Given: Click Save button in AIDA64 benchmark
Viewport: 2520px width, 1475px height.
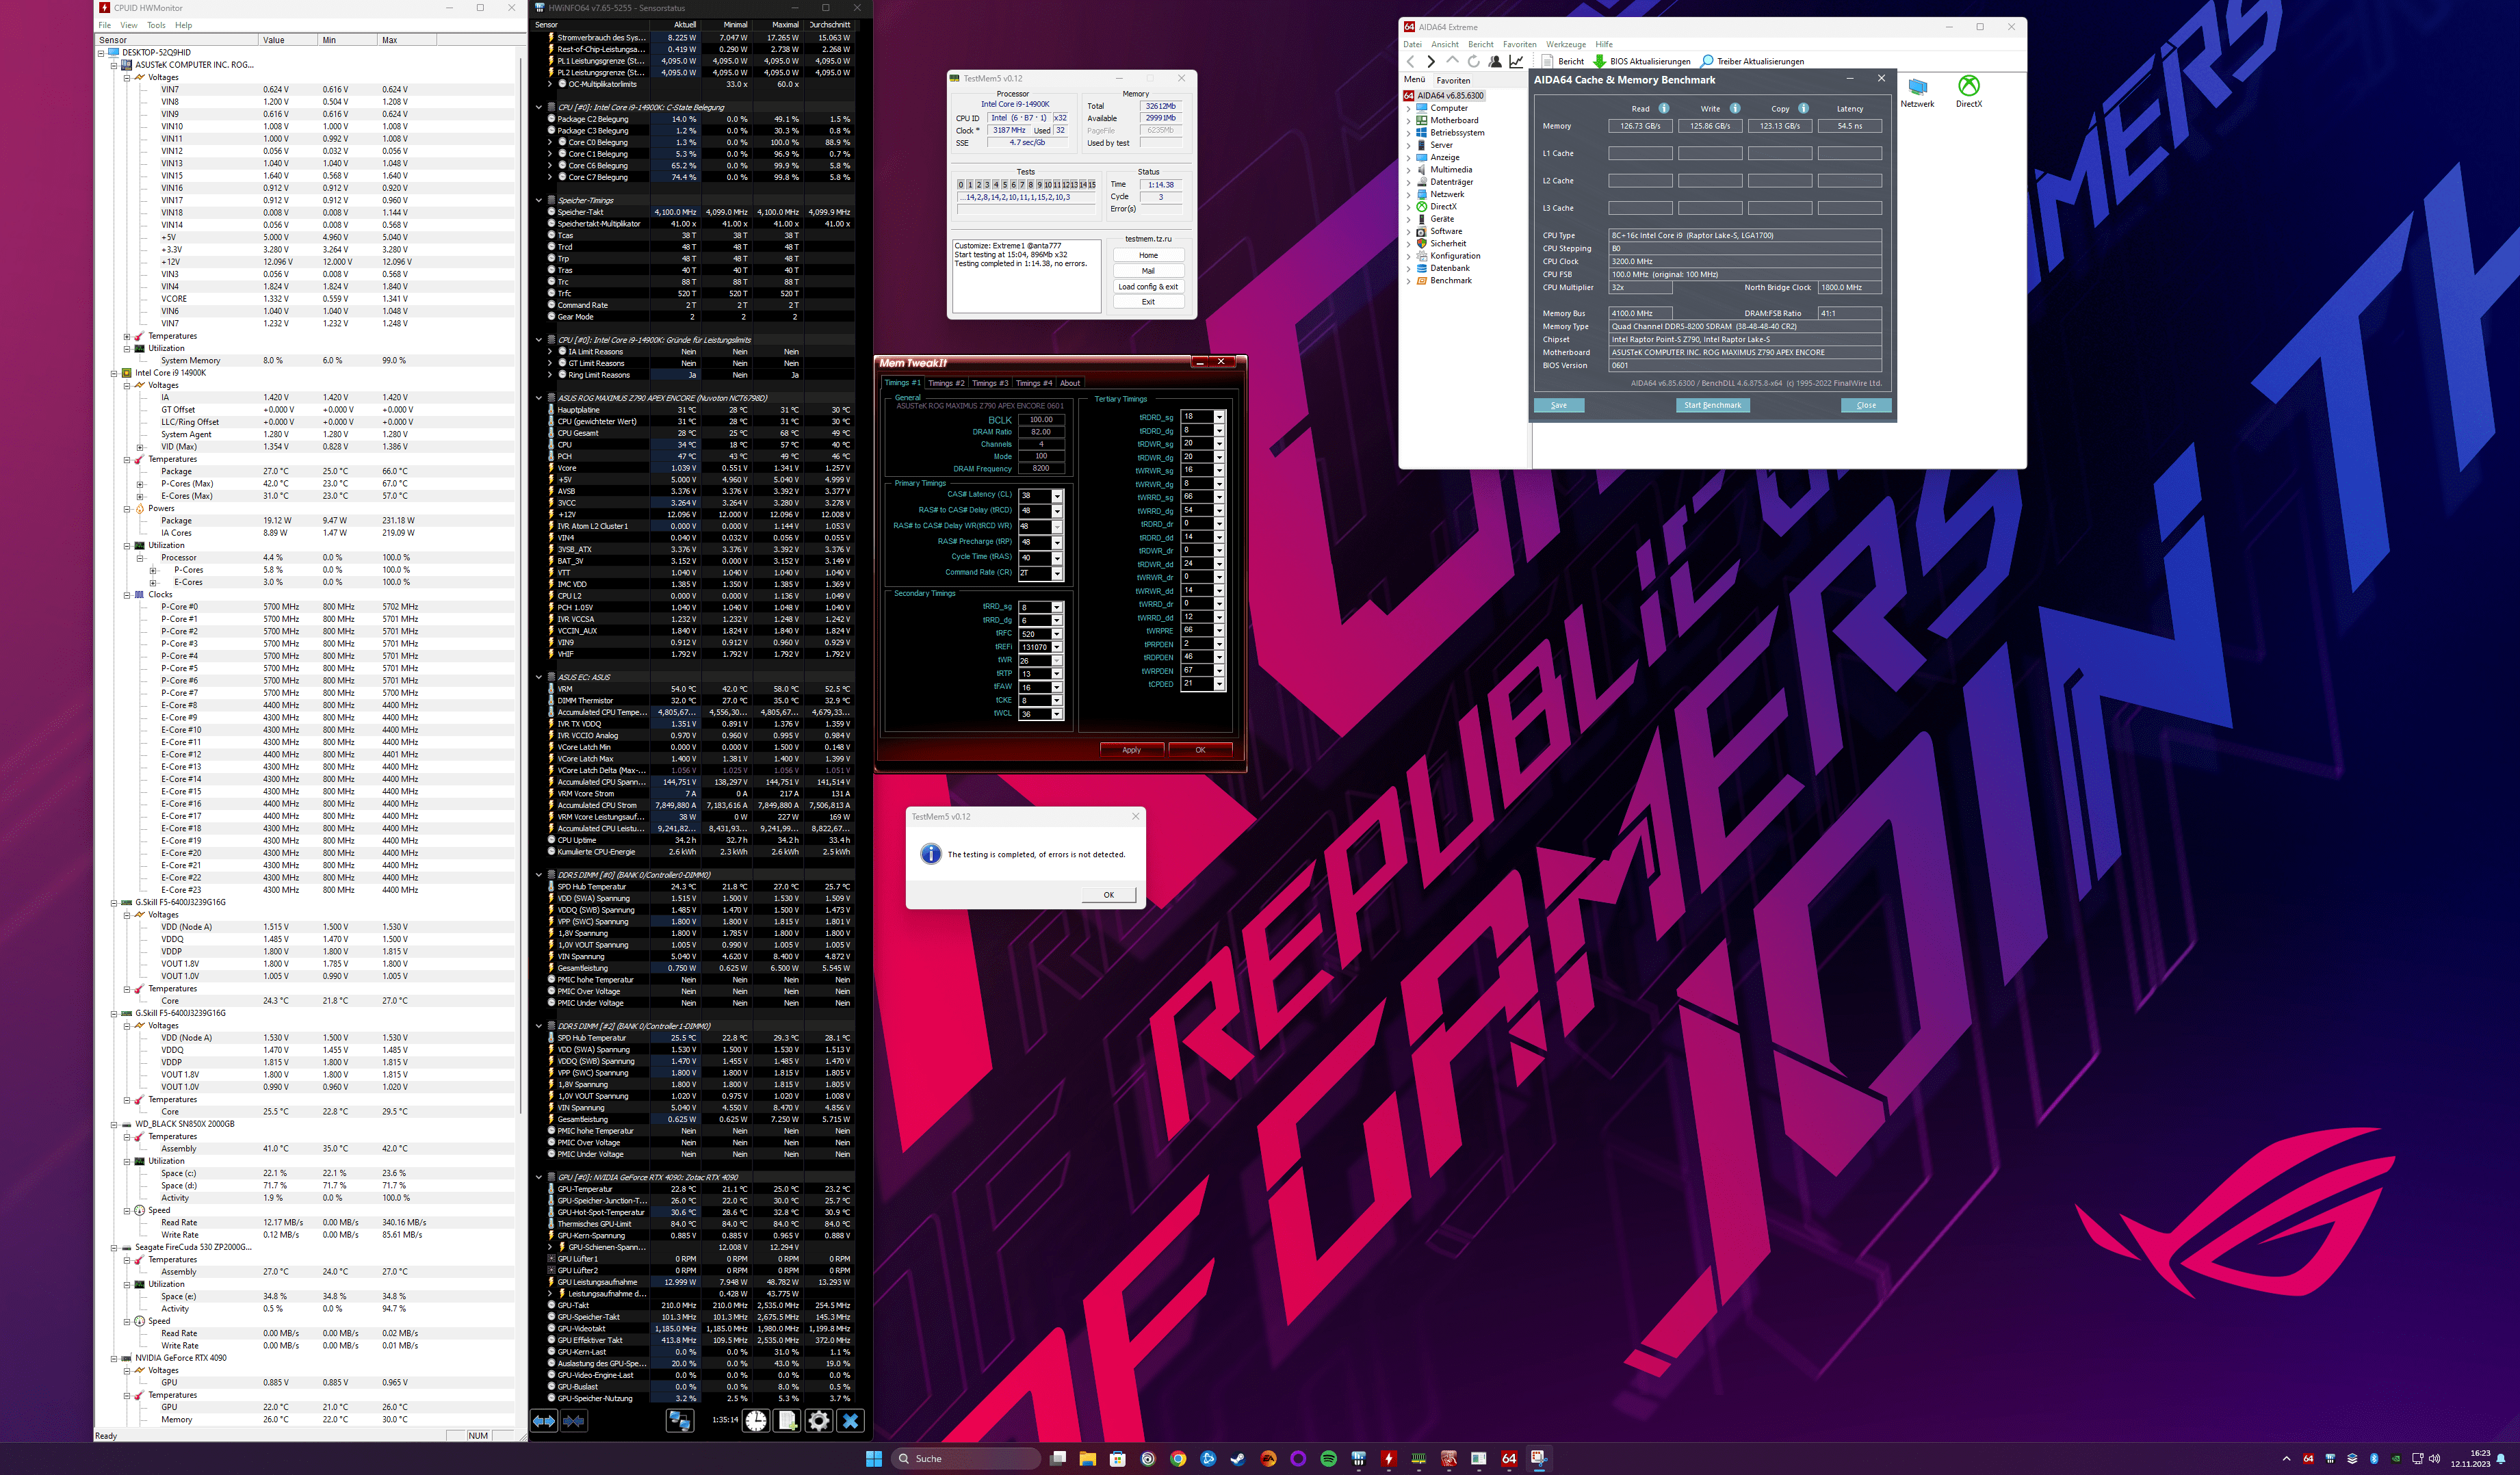Looking at the screenshot, I should [x=1558, y=405].
